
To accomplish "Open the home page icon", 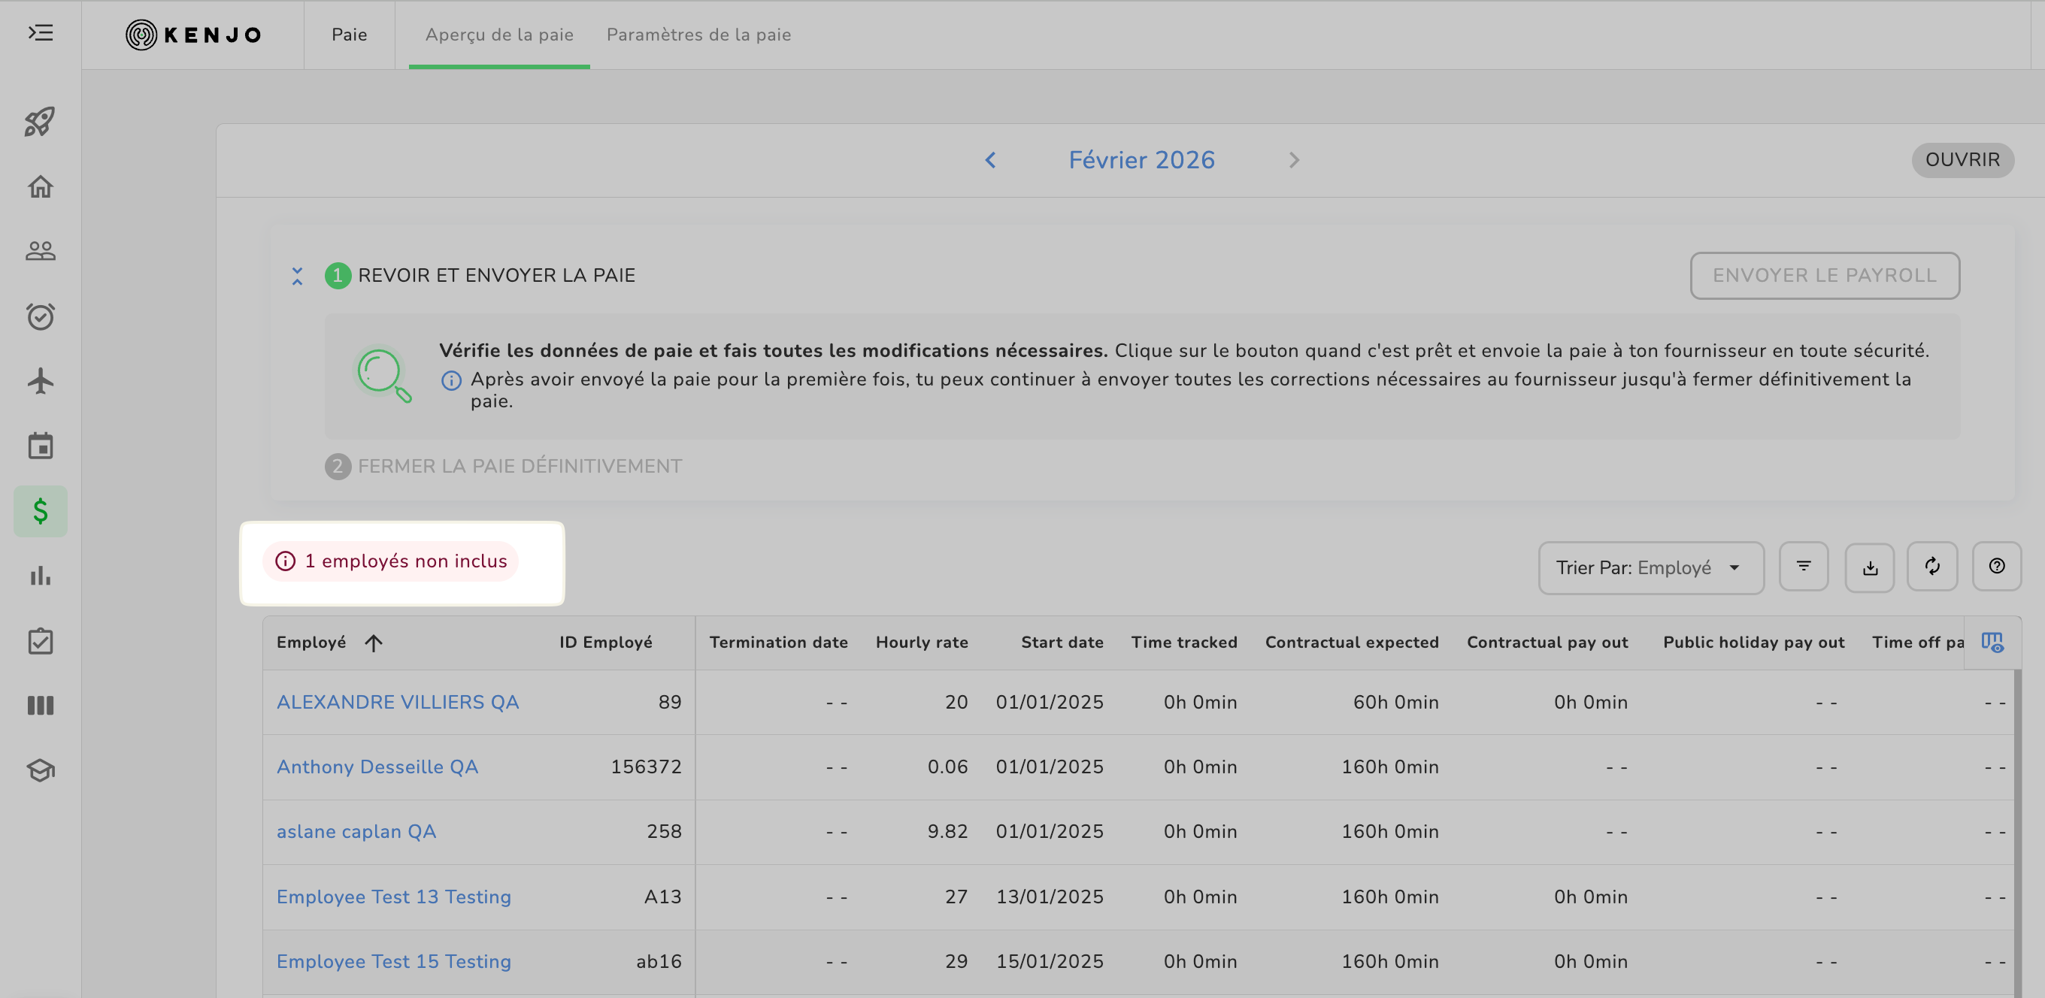I will 40,186.
